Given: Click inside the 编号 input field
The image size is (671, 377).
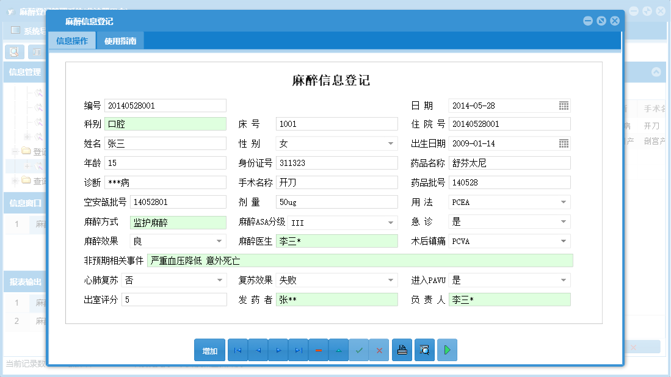Looking at the screenshot, I should [x=165, y=105].
